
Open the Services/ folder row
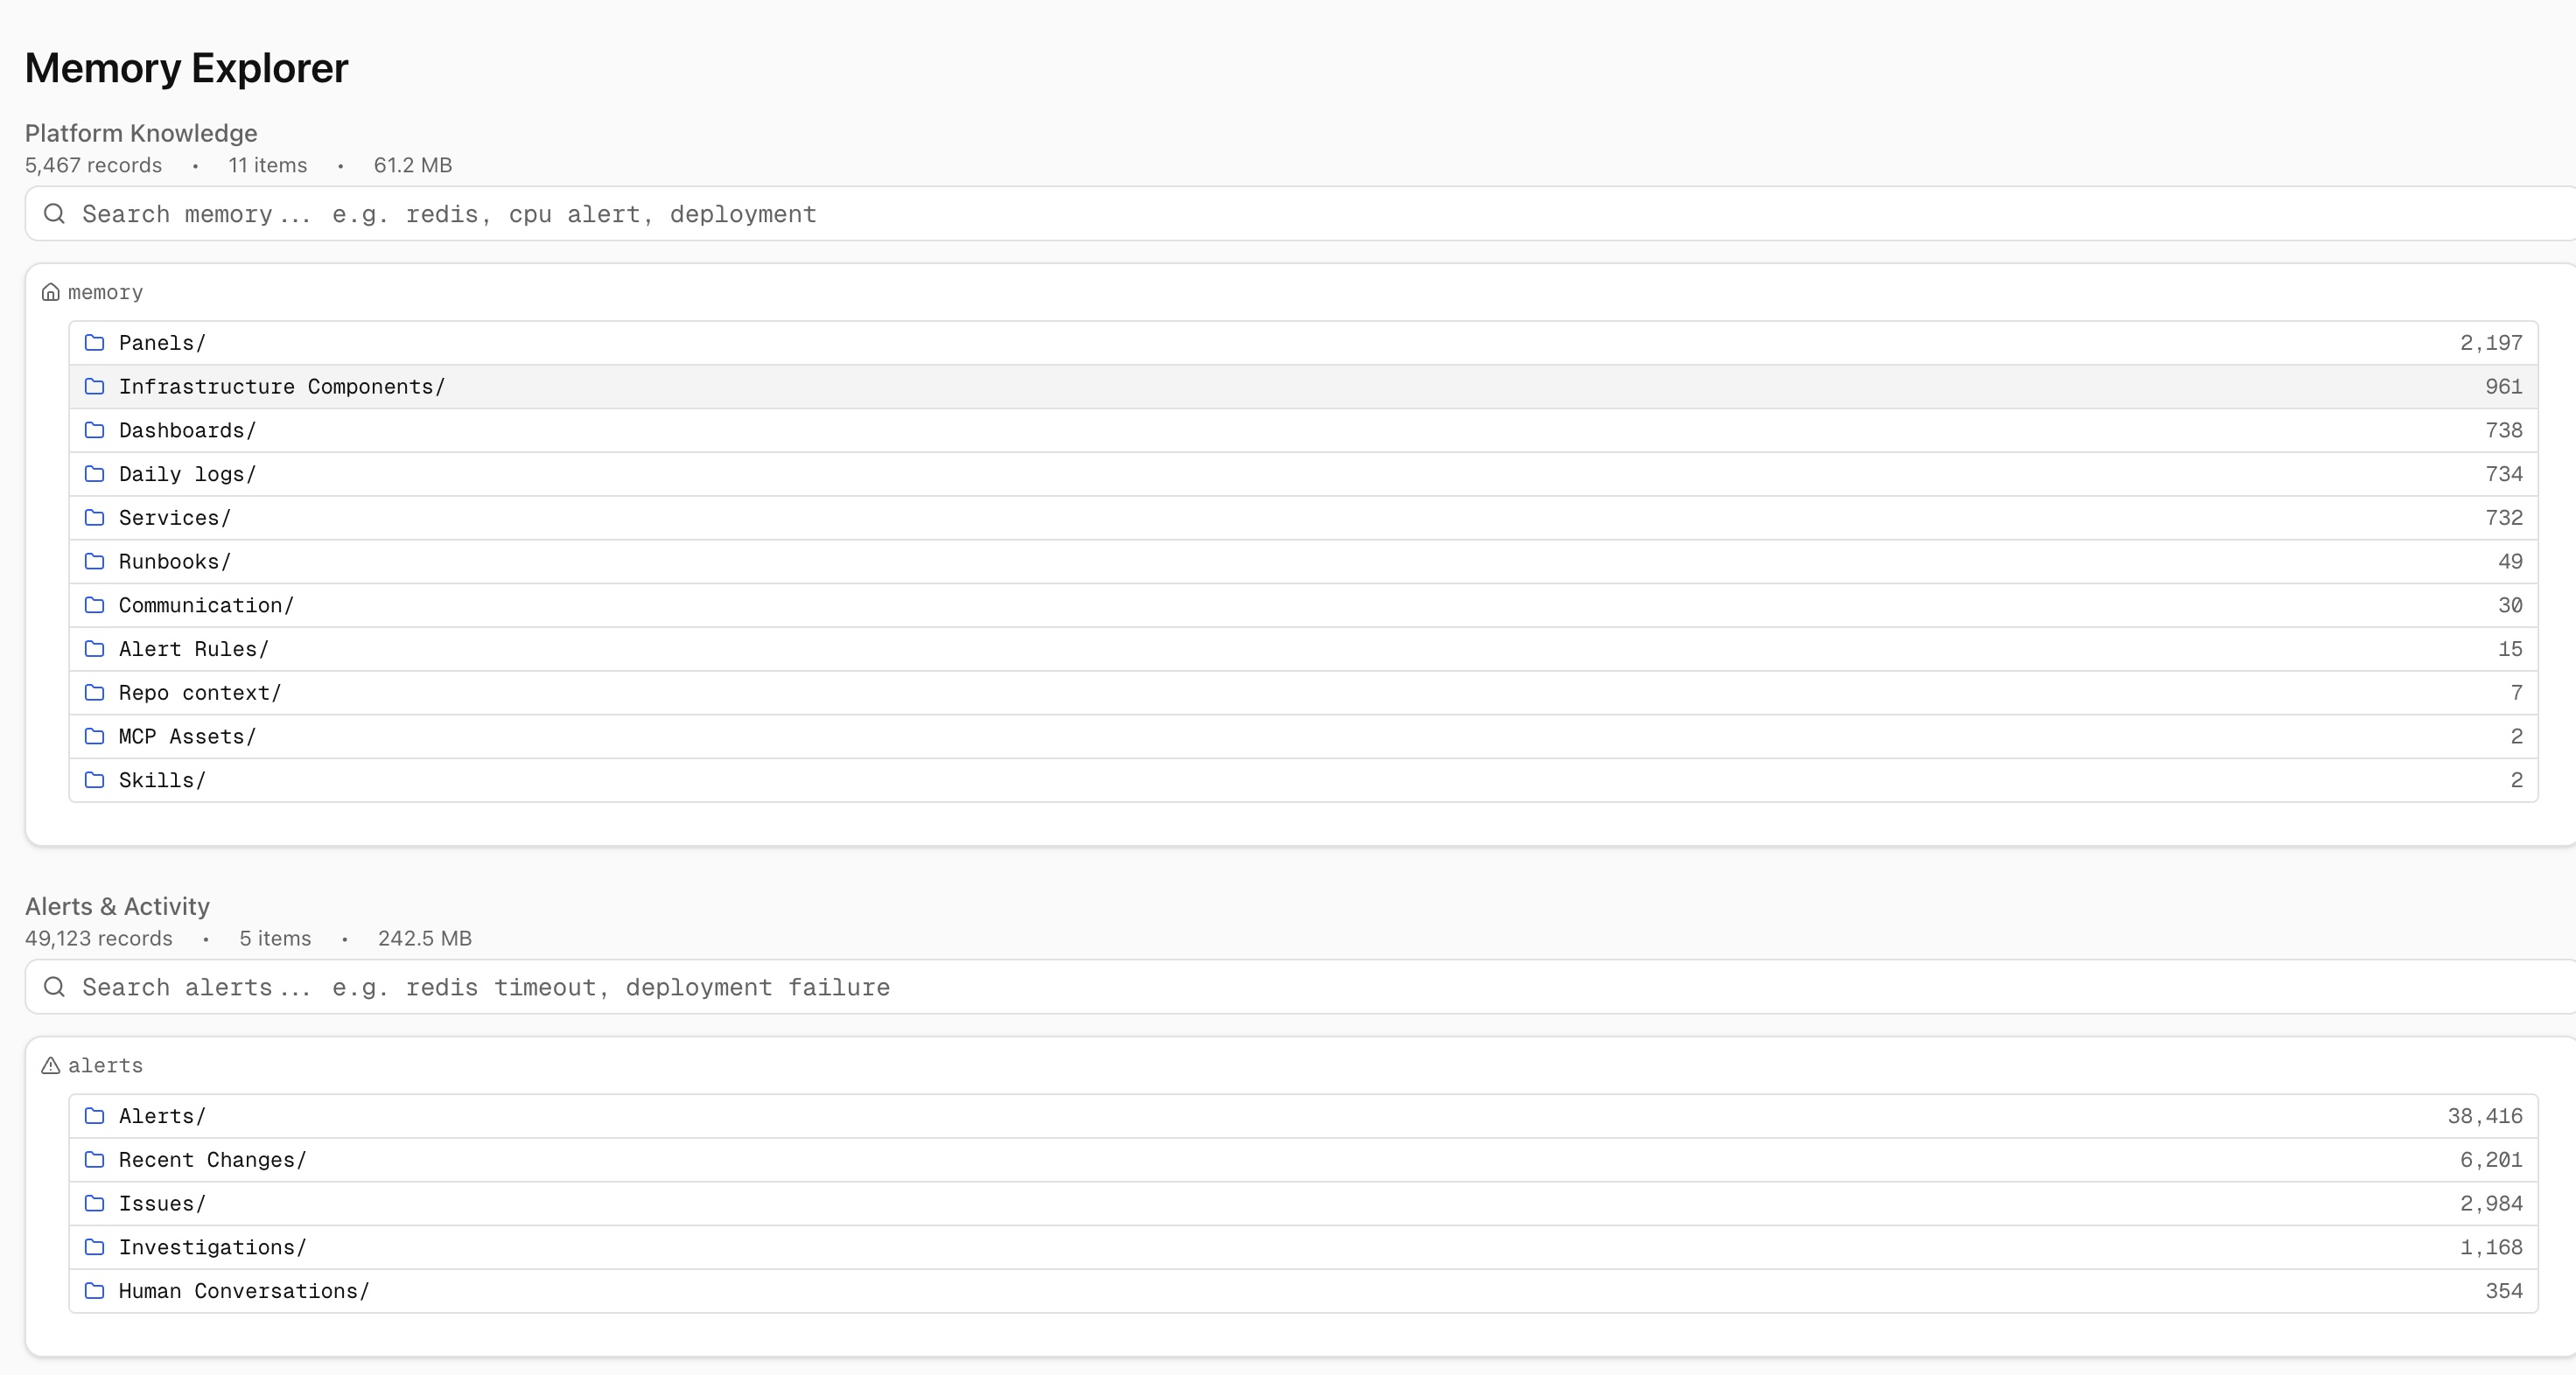coord(174,518)
